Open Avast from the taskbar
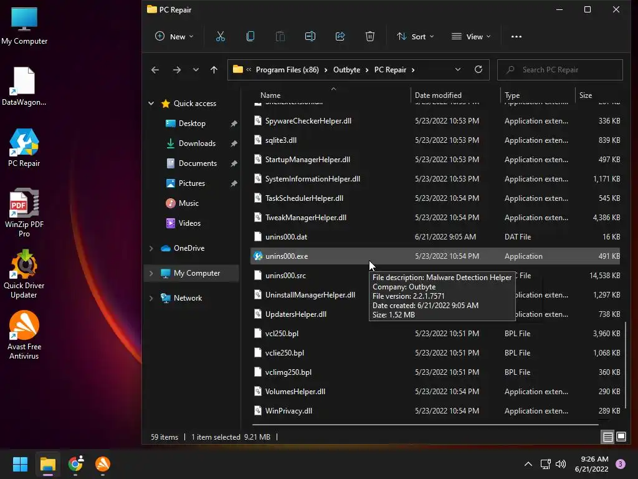 tap(103, 464)
